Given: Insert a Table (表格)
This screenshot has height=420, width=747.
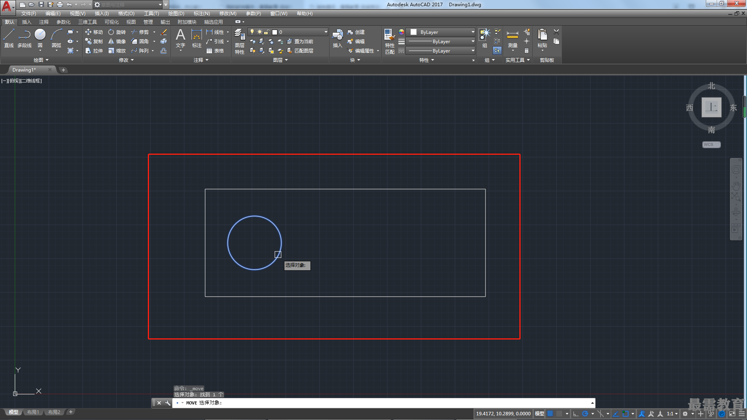Looking at the screenshot, I should tap(215, 51).
